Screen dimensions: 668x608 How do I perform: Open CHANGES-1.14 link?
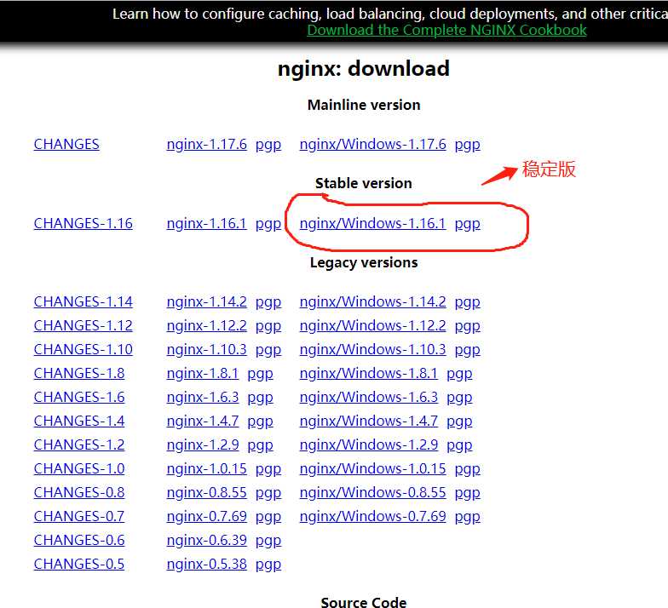pyautogui.click(x=83, y=301)
